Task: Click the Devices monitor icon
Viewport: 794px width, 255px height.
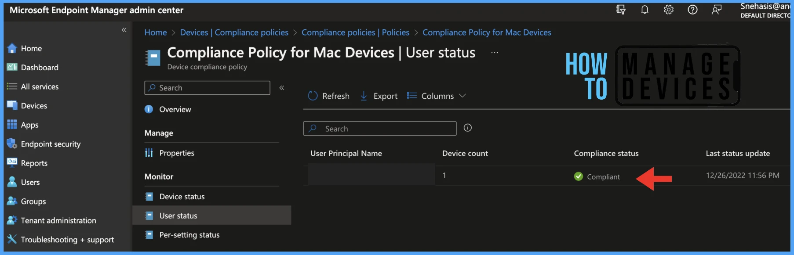Action: click(x=12, y=105)
